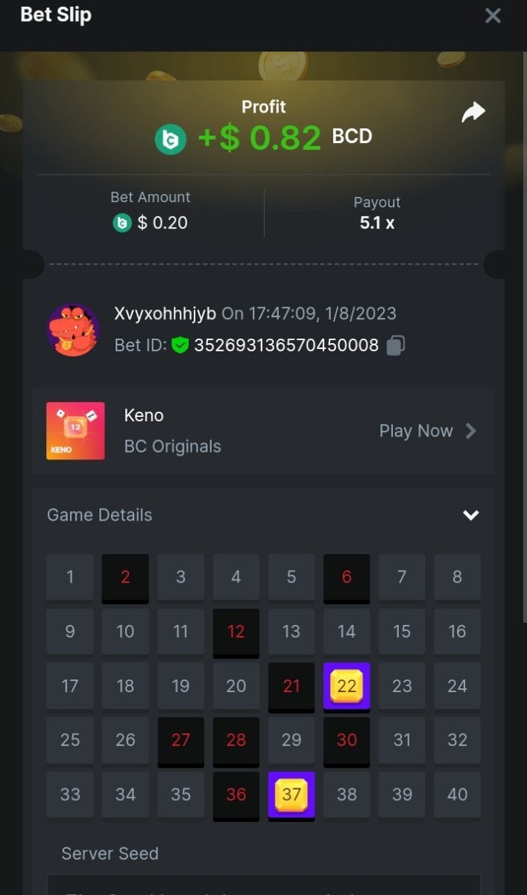Click the Keno game thumbnail
This screenshot has height=895, width=527.
75,431
